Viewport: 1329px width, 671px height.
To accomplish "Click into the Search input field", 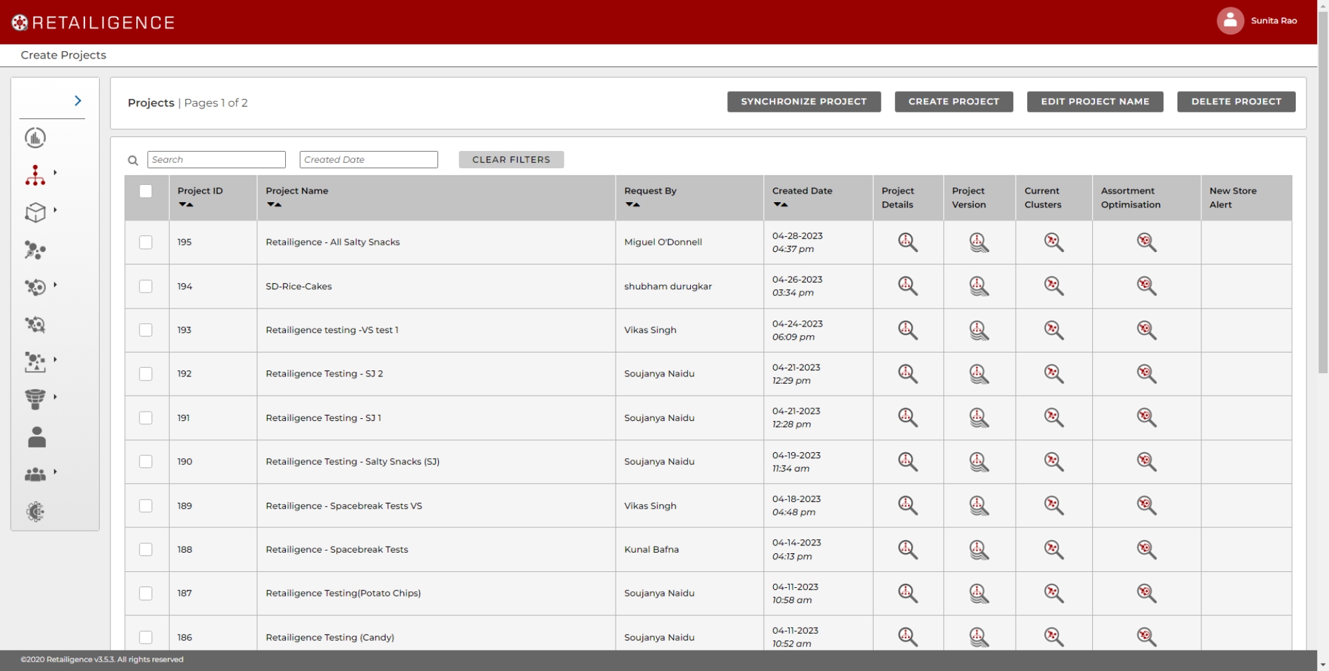I will click(x=216, y=160).
